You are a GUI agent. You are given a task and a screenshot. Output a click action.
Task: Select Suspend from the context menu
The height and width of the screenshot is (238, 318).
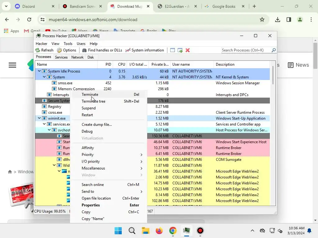pyautogui.click(x=108, y=108)
